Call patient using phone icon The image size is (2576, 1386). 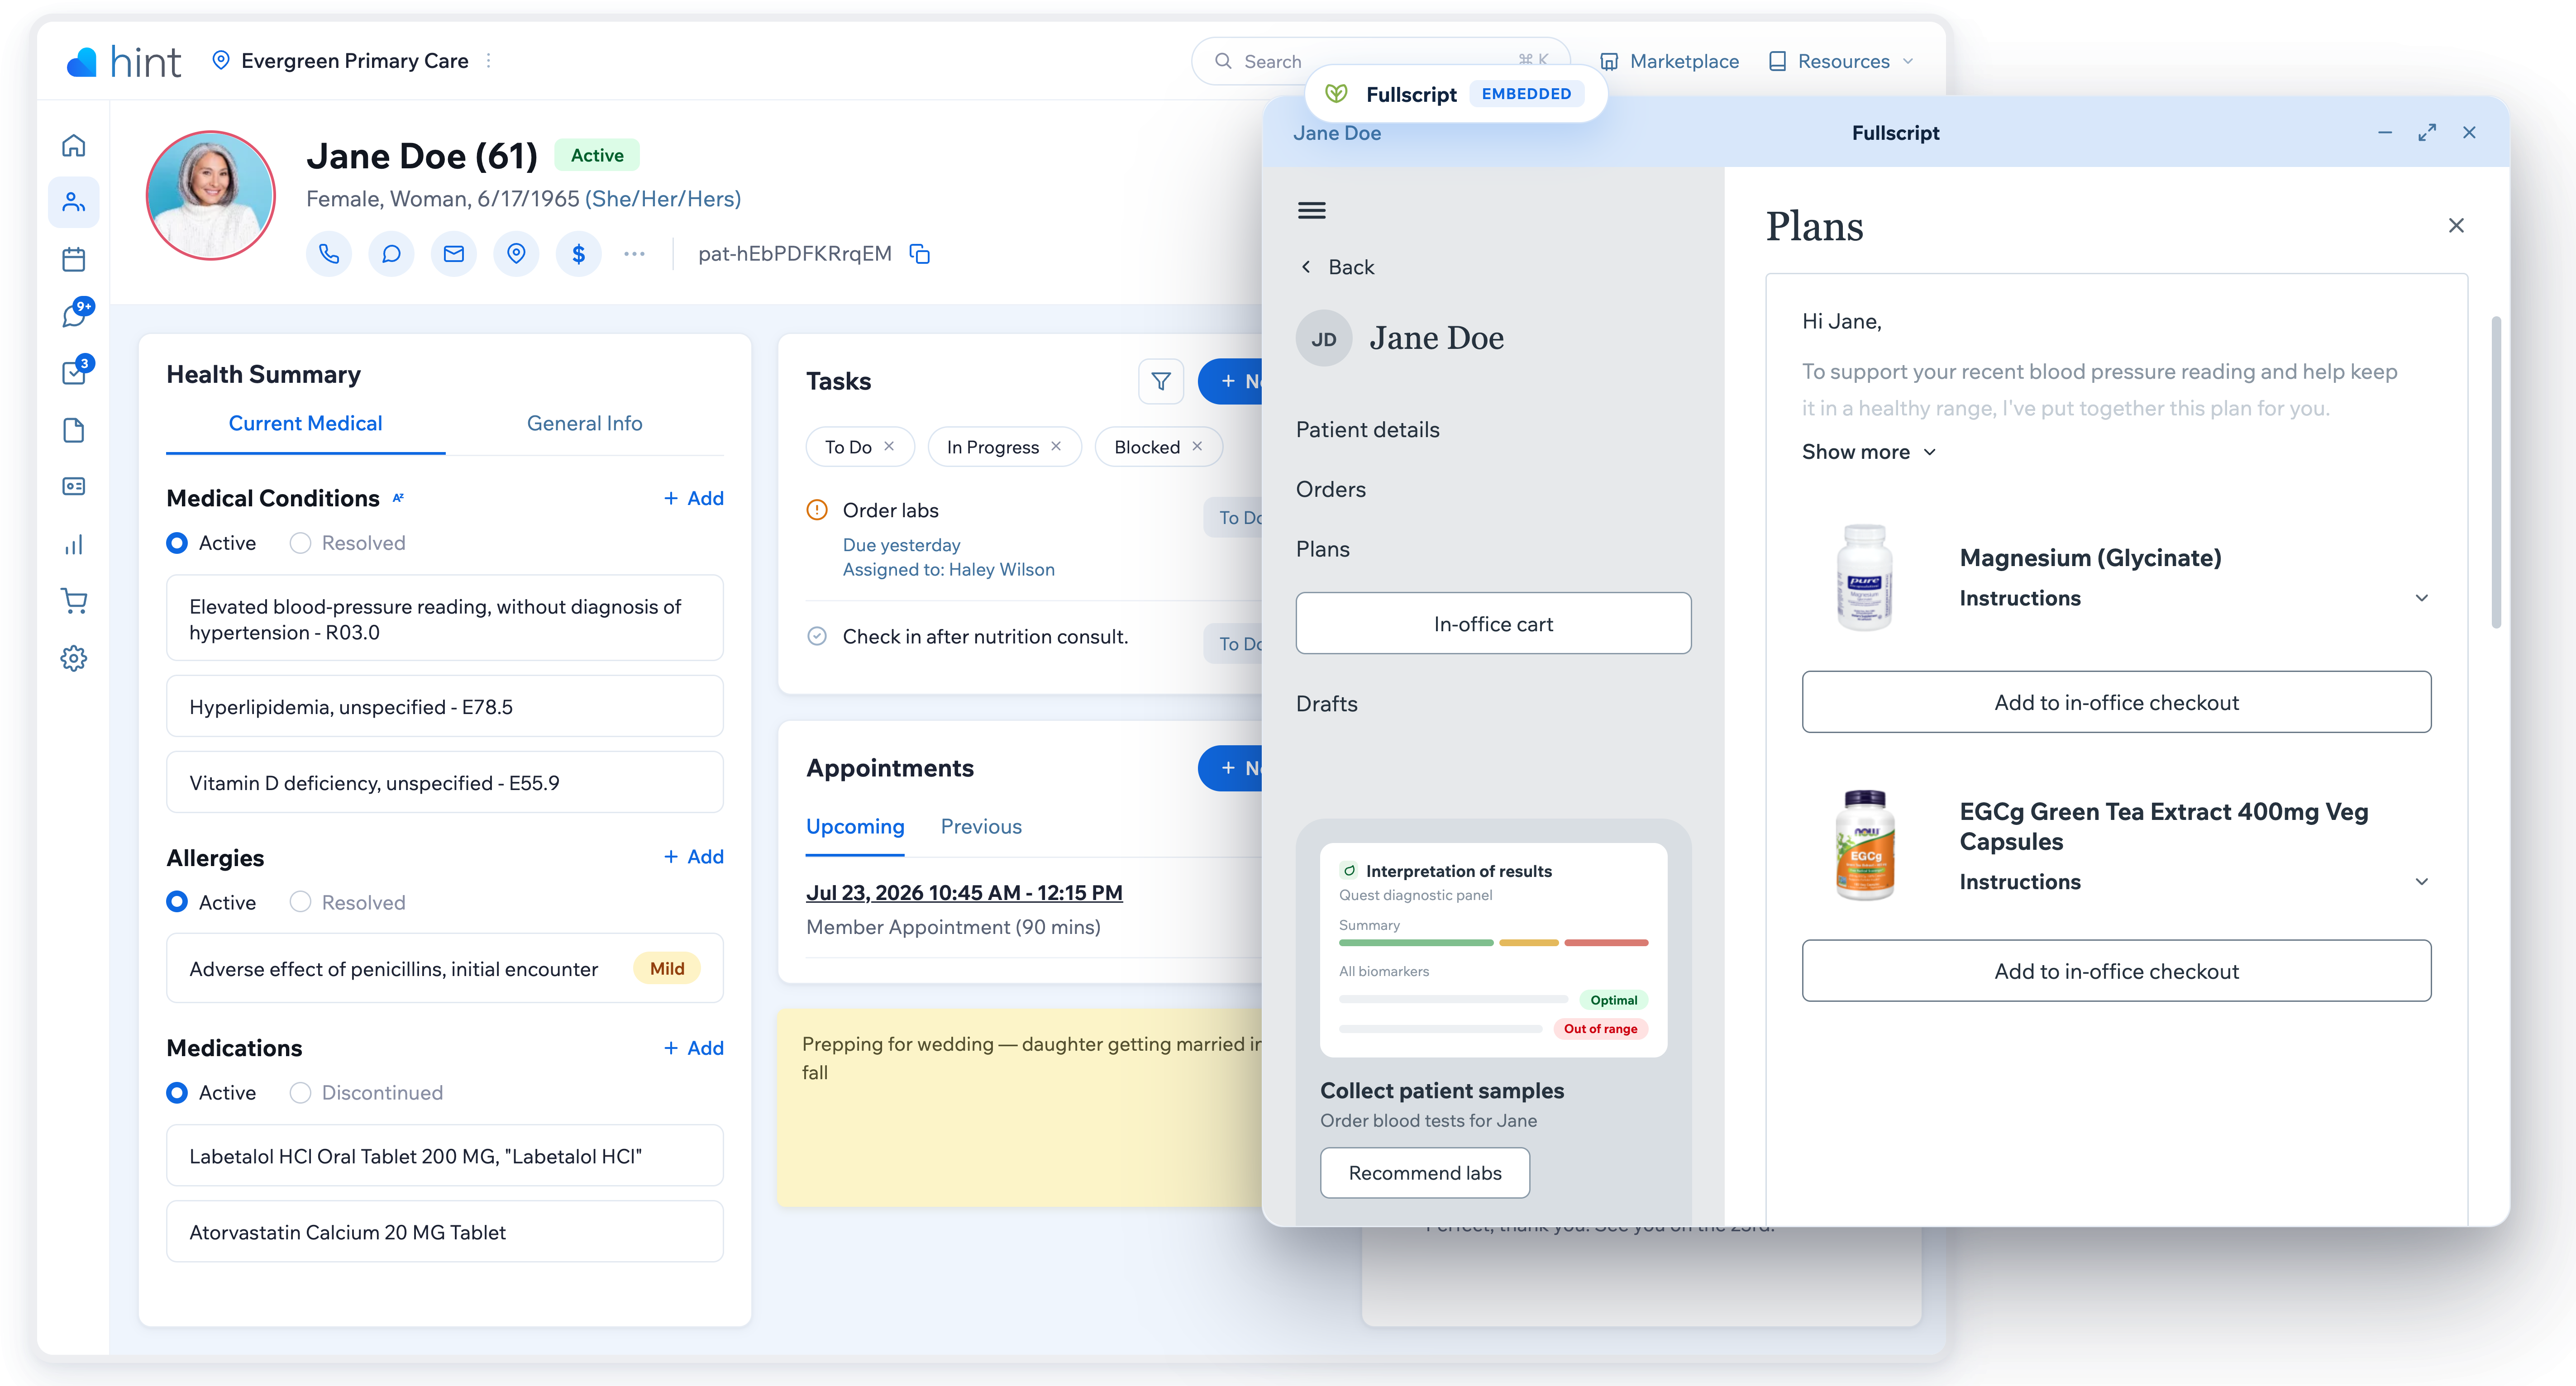point(329,254)
